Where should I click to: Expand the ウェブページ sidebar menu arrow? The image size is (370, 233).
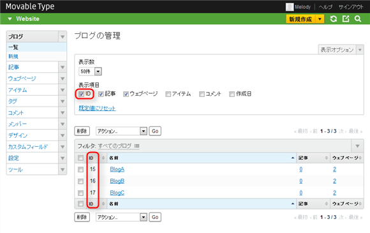(x=63, y=79)
